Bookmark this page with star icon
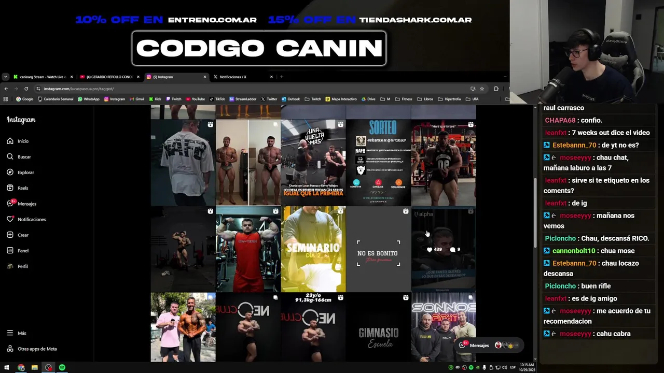Screen dimensions: 664x373 tap(482, 89)
